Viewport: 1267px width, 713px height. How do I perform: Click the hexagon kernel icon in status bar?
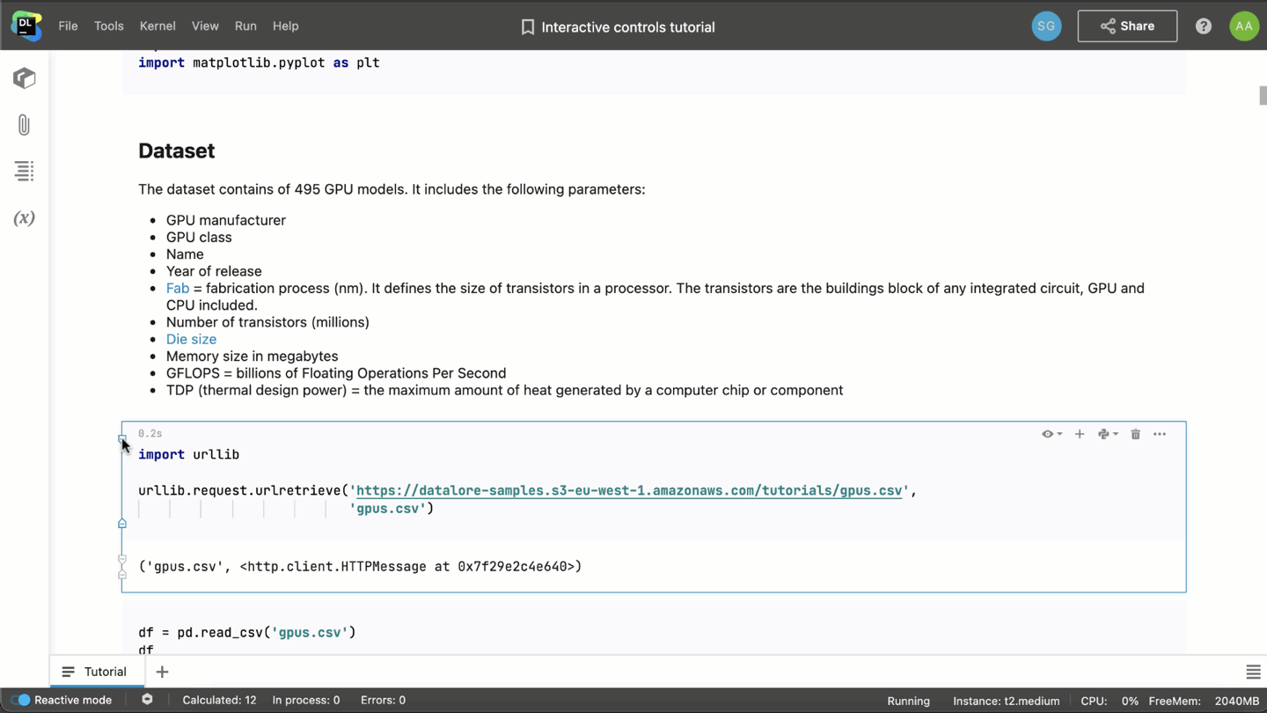coord(147,700)
